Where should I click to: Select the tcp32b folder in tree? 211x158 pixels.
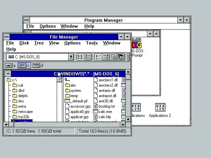click(21, 117)
